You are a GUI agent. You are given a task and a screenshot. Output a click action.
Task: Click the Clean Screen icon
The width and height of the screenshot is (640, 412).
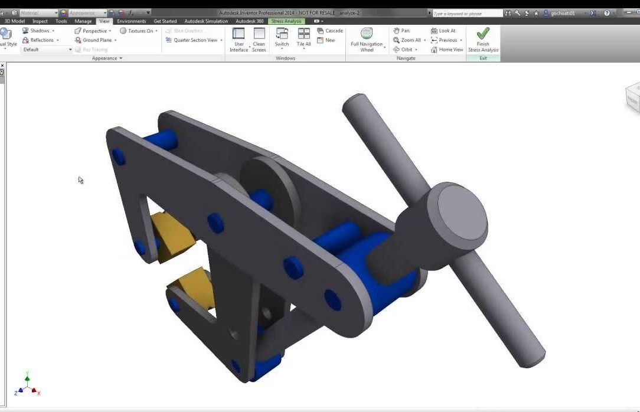click(259, 34)
